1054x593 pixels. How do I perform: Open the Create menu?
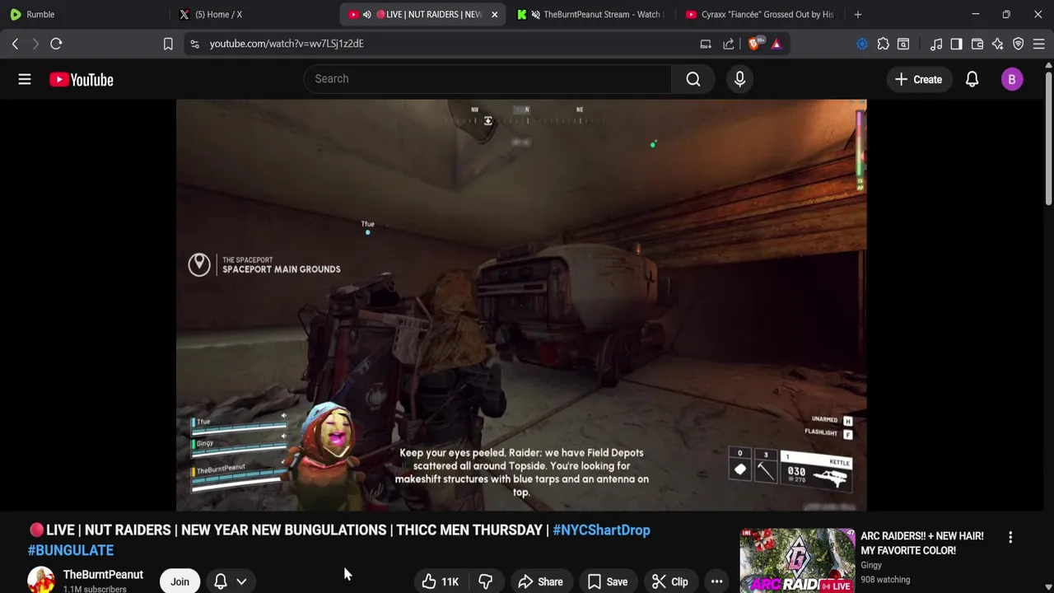pos(918,80)
